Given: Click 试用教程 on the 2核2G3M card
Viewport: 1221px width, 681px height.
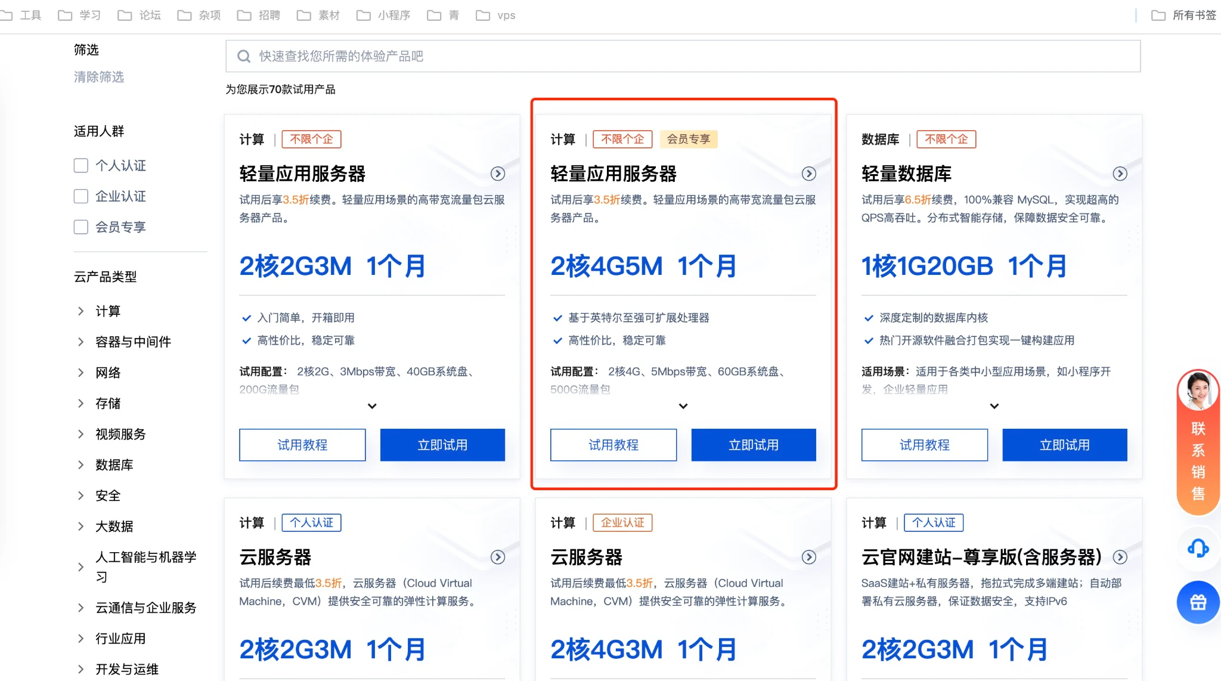Looking at the screenshot, I should coord(302,445).
